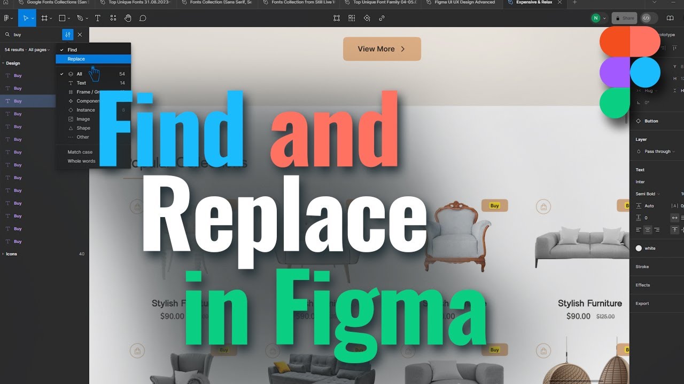Open a new tab with plus
Viewport: 684px width, 384px height.
coord(575,3)
